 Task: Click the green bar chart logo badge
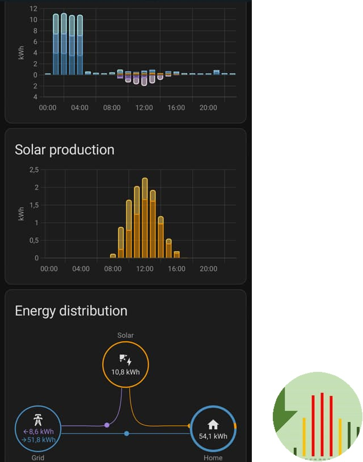317,416
